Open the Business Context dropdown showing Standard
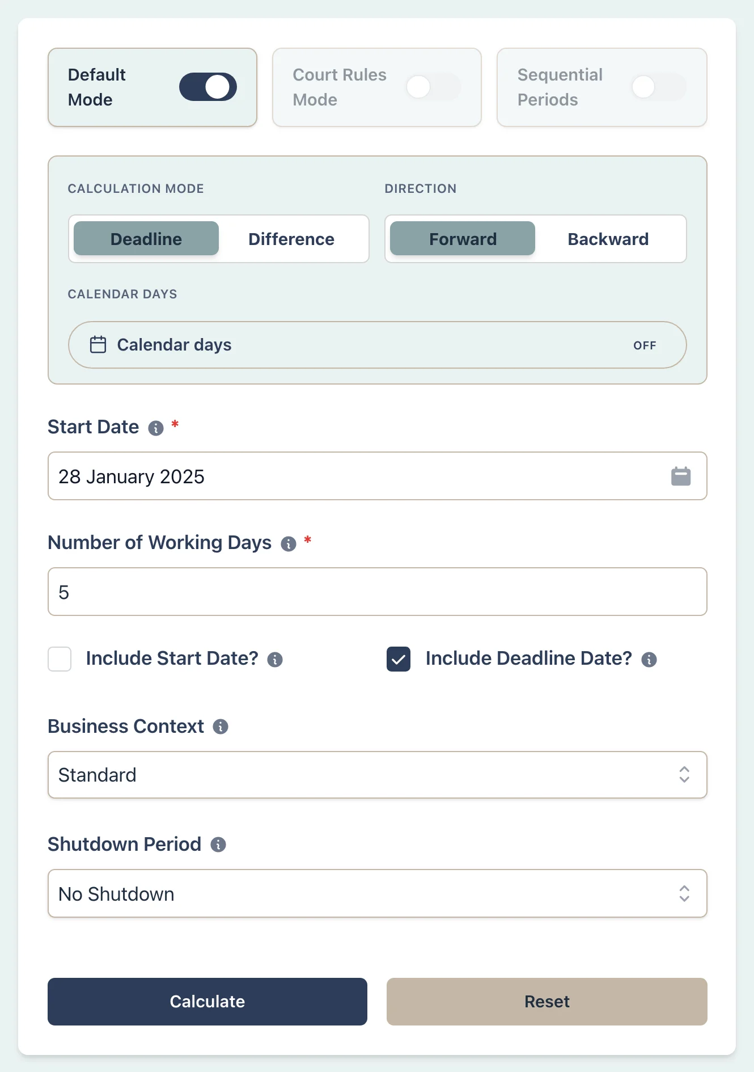Image resolution: width=754 pixels, height=1072 pixels. point(377,775)
